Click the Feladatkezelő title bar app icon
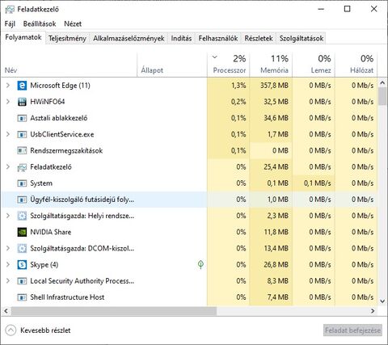This screenshot has height=345, width=388. [x=10, y=10]
